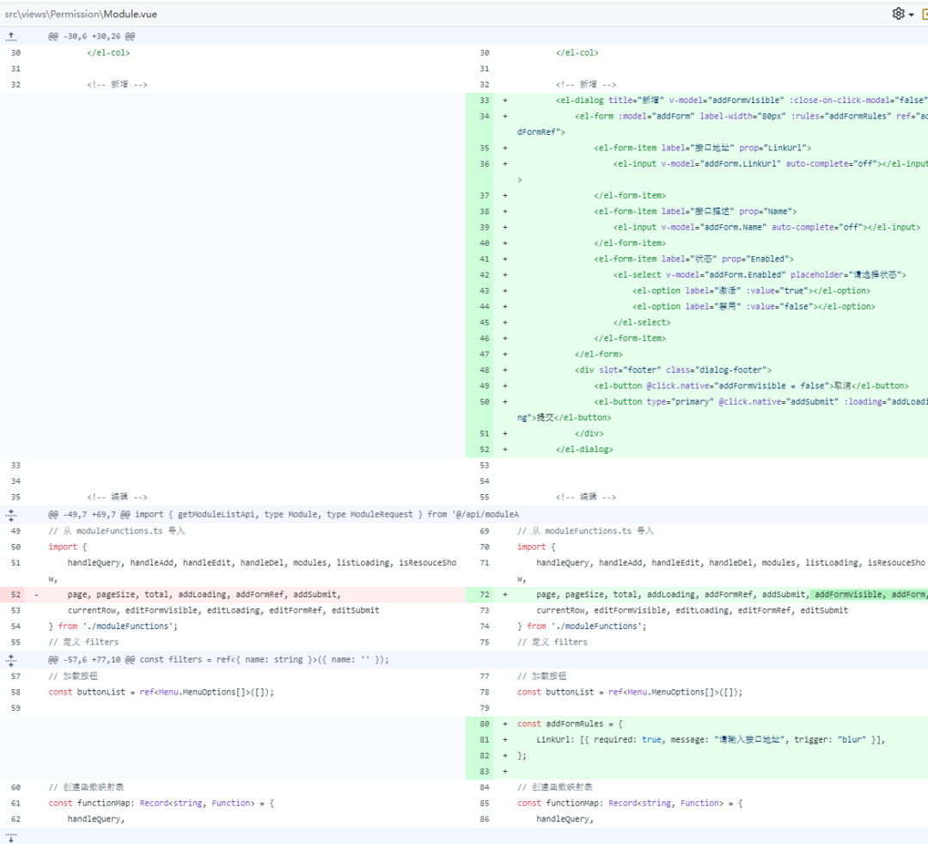This screenshot has height=844, width=928.
Task: Expand remaining lines below line 86
Action: pos(11,836)
